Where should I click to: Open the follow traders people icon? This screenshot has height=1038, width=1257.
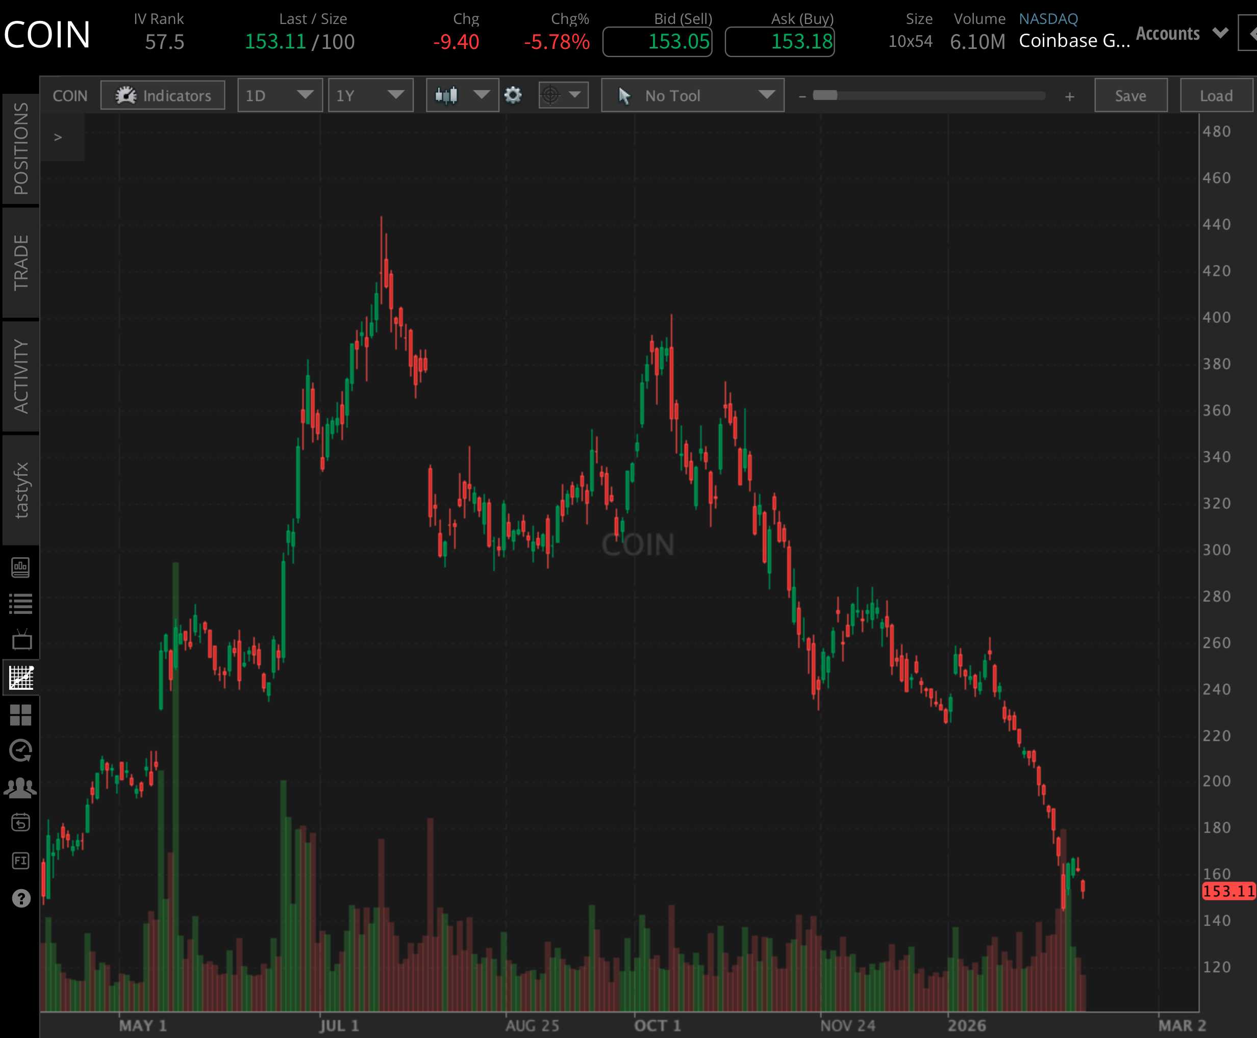pyautogui.click(x=21, y=788)
